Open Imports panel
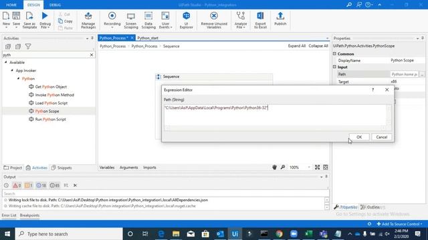Image resolution: width=428 pixels, height=240 pixels. (150, 167)
